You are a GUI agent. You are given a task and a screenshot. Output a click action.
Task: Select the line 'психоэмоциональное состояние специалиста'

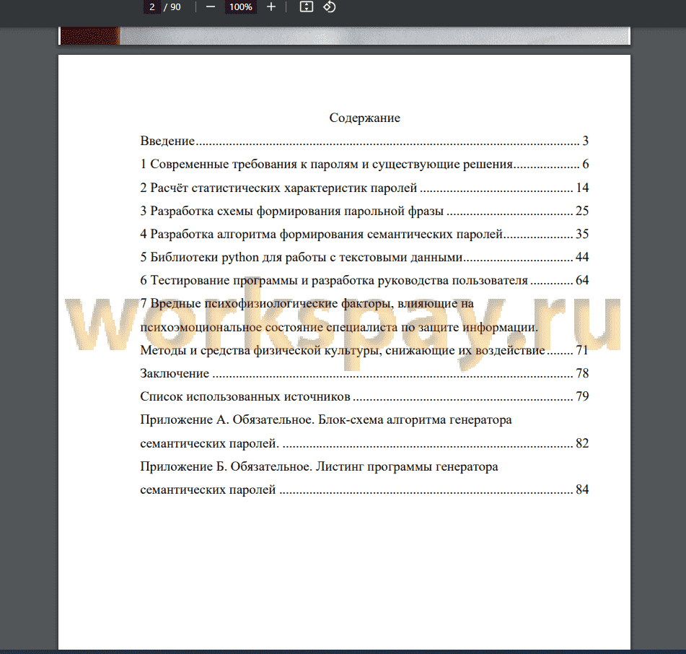click(339, 327)
